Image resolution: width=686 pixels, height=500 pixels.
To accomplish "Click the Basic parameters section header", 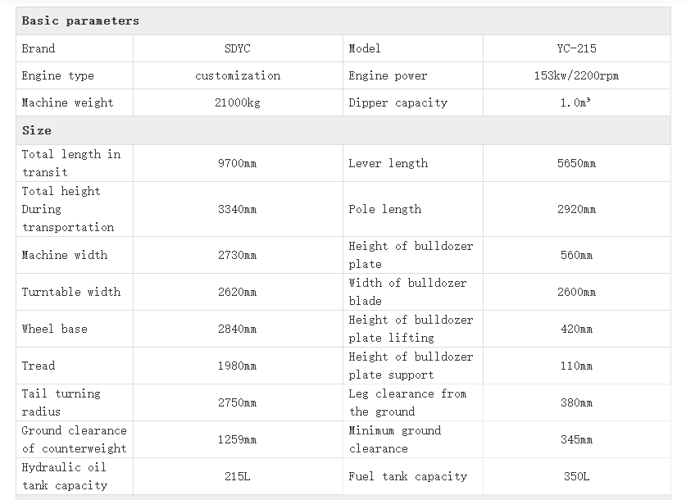I will pos(80,20).
